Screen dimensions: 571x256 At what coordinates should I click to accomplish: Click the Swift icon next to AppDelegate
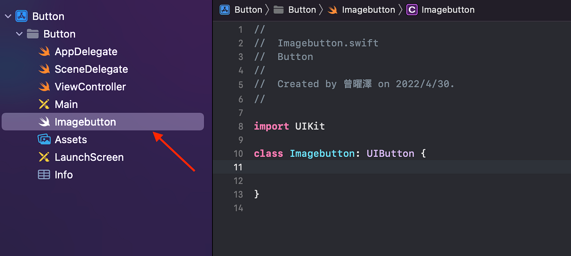click(44, 51)
